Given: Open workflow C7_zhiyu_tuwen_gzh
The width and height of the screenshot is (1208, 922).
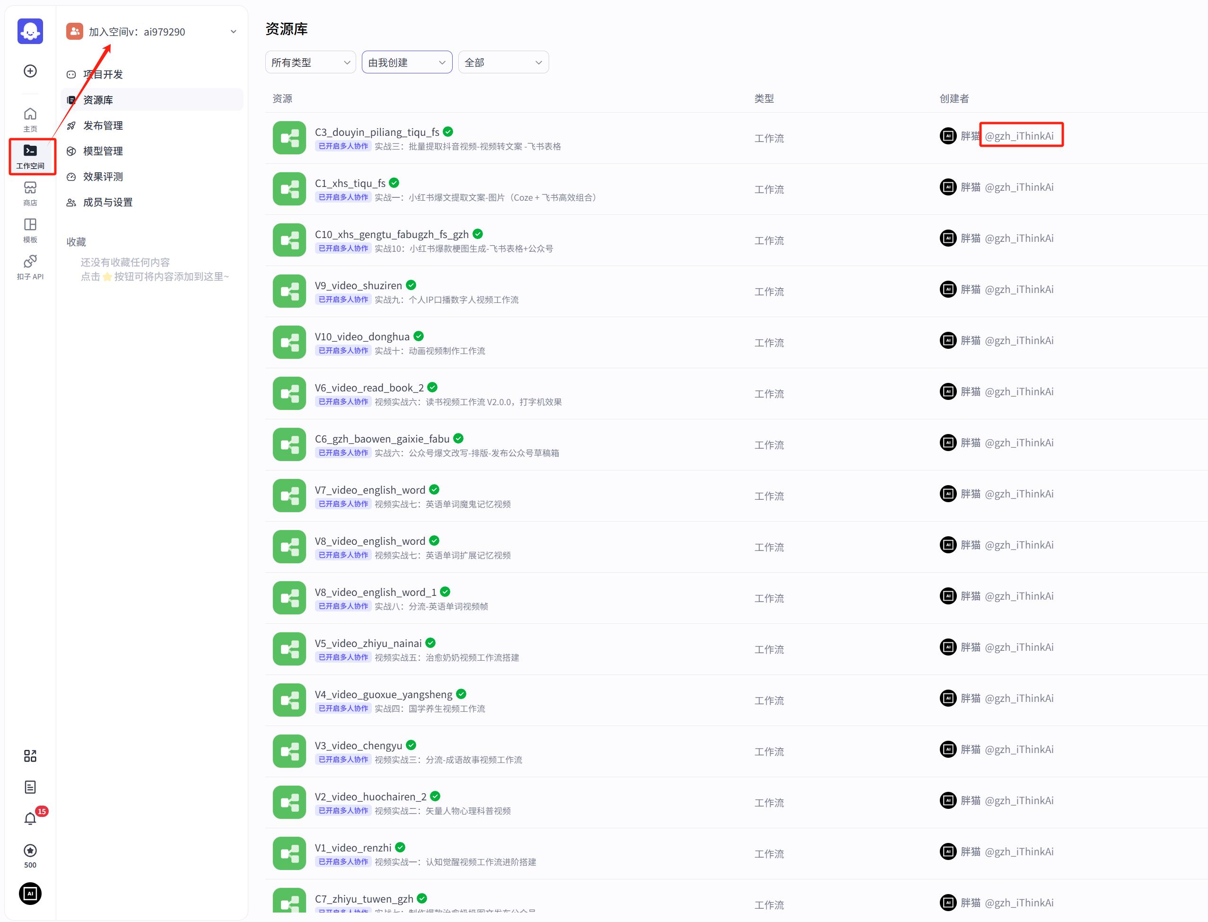Looking at the screenshot, I should (364, 898).
